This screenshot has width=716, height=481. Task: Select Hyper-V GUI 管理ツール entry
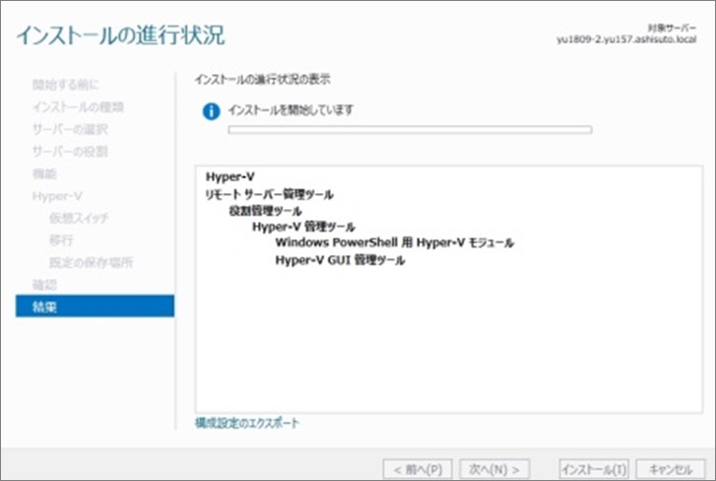pos(340,260)
